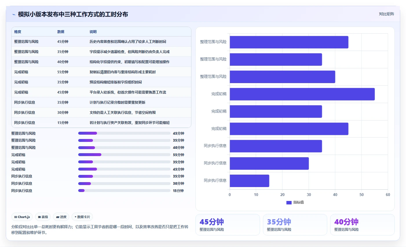
Task: Open the 40分钟 data card
Action: (362, 225)
